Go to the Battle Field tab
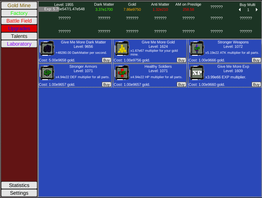 tap(19, 21)
